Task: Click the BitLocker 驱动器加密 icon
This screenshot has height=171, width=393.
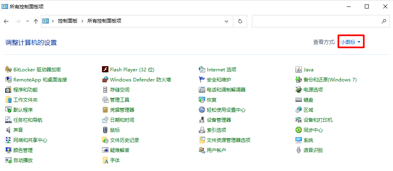Action: click(x=8, y=69)
